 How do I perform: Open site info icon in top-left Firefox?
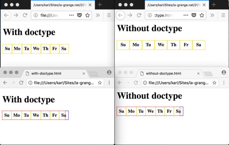[36, 15]
